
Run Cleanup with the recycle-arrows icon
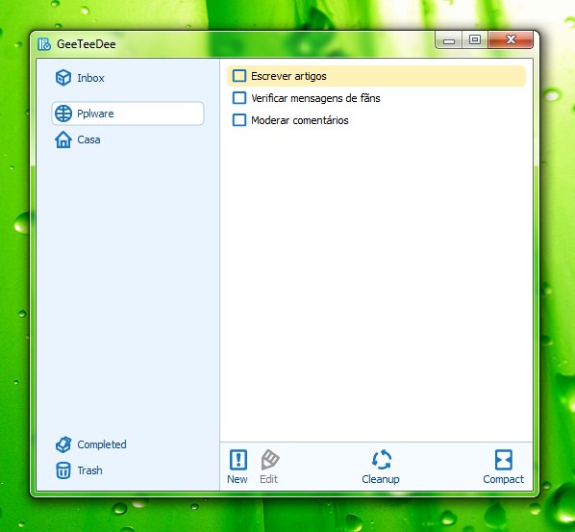(x=382, y=460)
